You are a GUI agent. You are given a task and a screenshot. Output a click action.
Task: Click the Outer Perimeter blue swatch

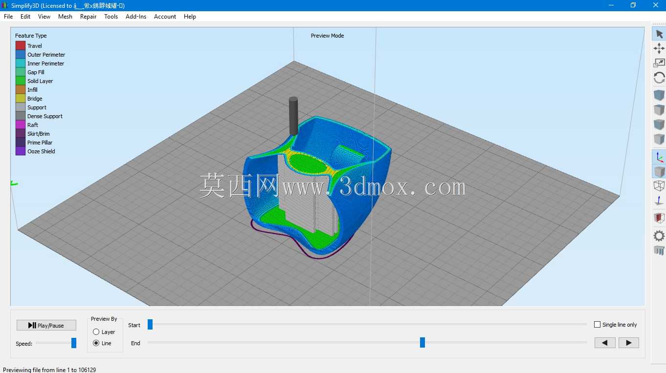(x=20, y=54)
